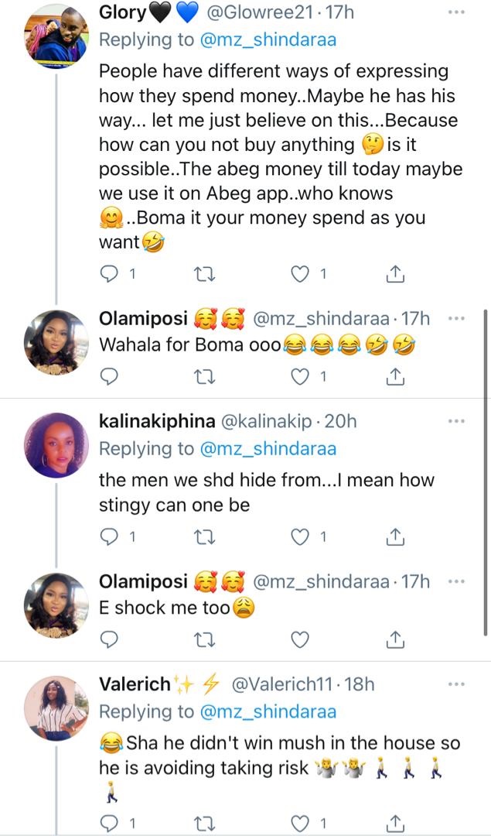
Task: Like Glory's tweet about Boma's money
Action: point(299,272)
